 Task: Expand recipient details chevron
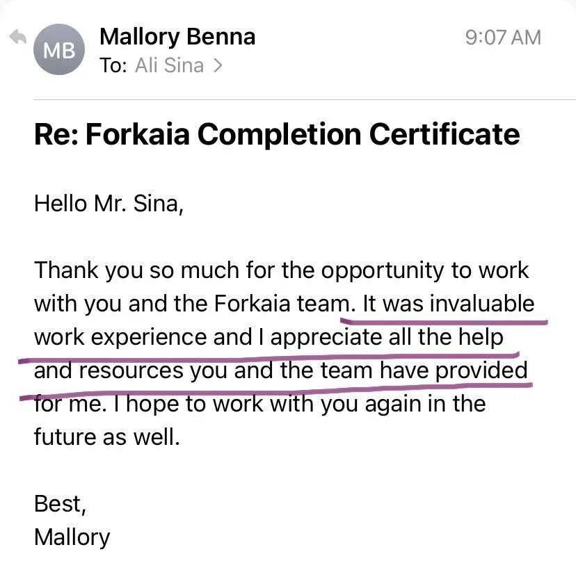(218, 66)
